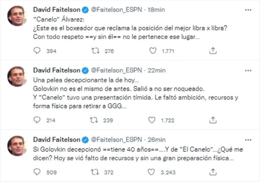
Task: Open more options on the 22min tweet
Action: (x=248, y=70)
